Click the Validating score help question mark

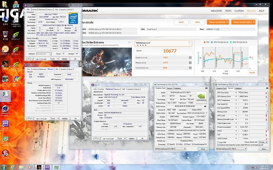(190, 43)
